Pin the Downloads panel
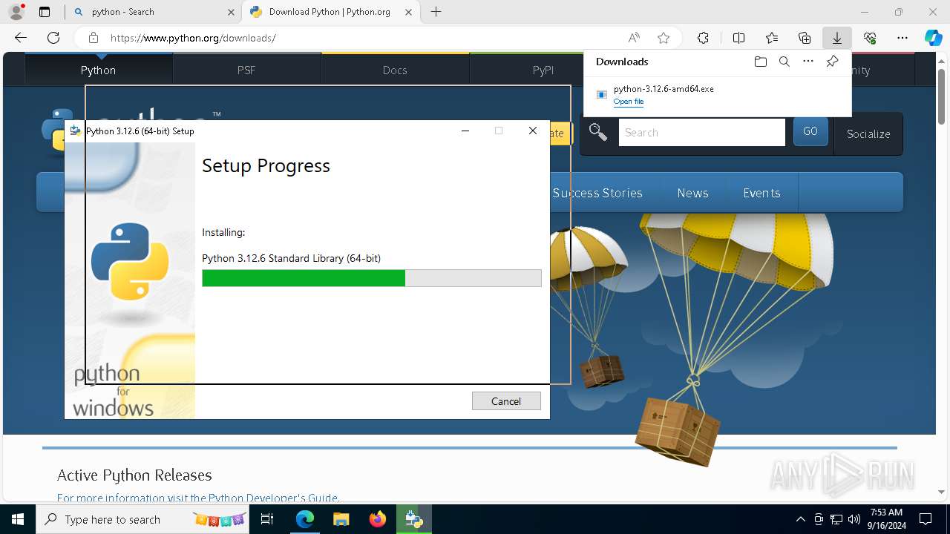This screenshot has height=534, width=950. coord(832,62)
